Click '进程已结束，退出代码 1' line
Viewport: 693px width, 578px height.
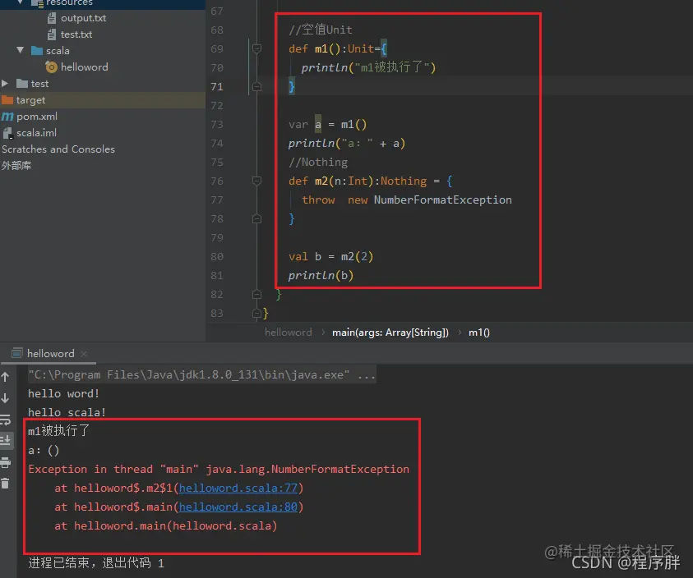click(x=96, y=563)
